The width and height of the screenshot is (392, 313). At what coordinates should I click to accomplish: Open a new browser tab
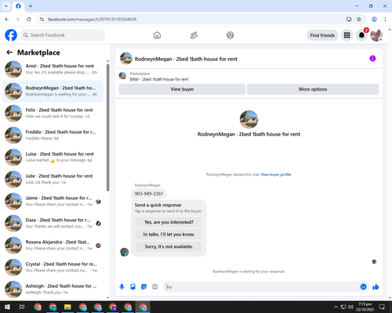tap(31, 6)
